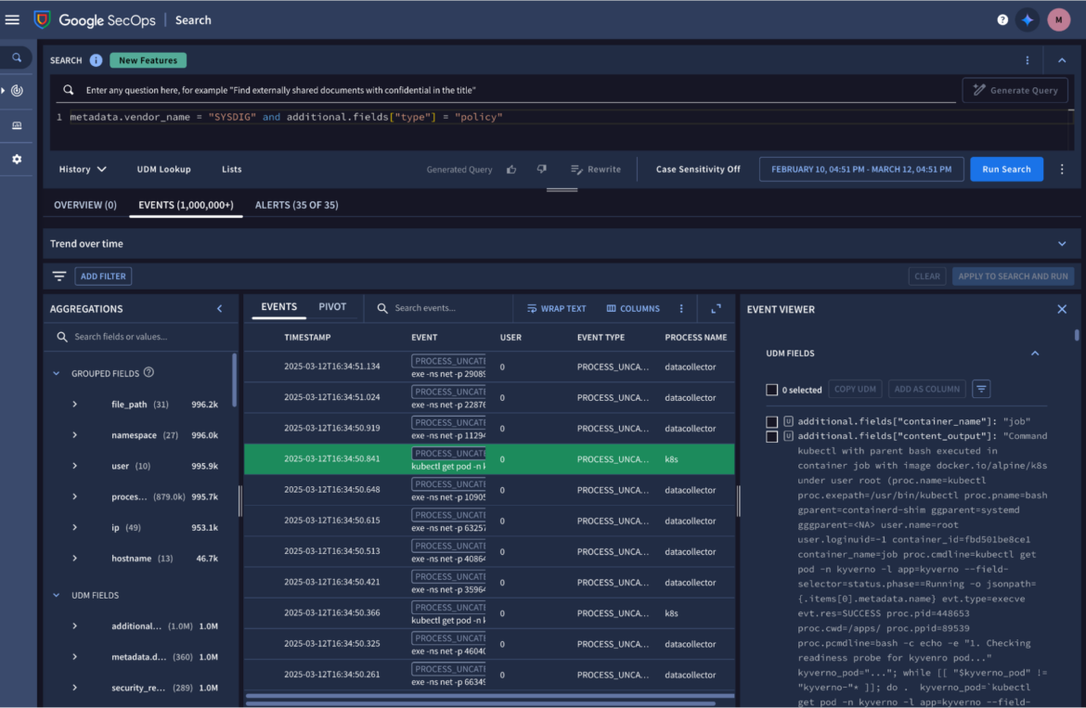This screenshot has height=708, width=1086.
Task: Select the Events sub-tab in table
Action: tap(278, 306)
